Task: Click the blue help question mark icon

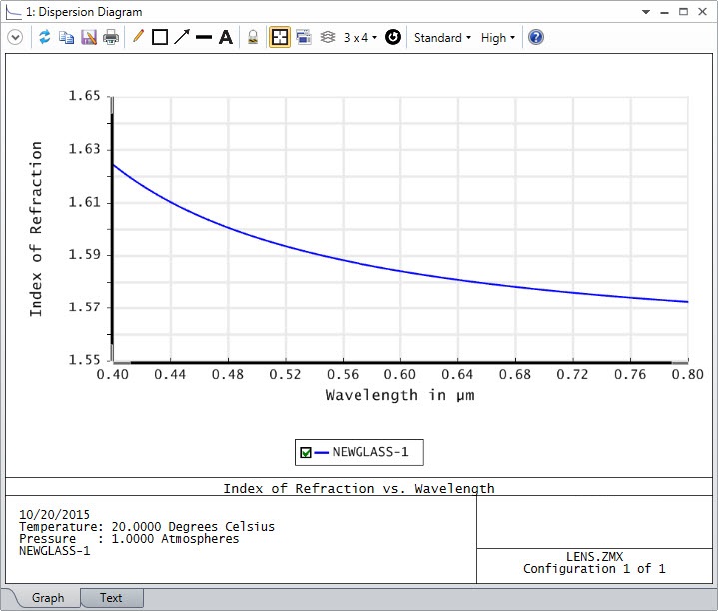Action: [x=535, y=37]
